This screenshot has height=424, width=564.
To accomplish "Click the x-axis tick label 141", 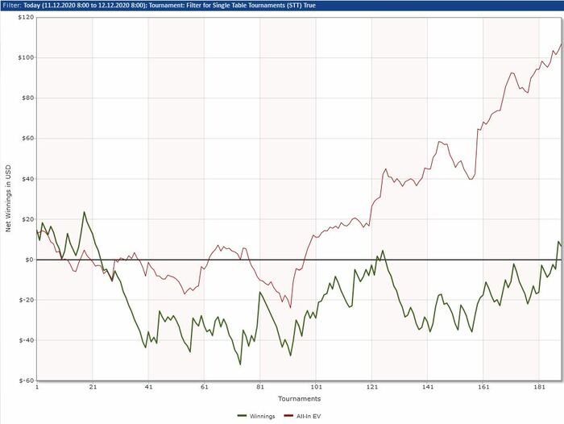I will pos(428,387).
